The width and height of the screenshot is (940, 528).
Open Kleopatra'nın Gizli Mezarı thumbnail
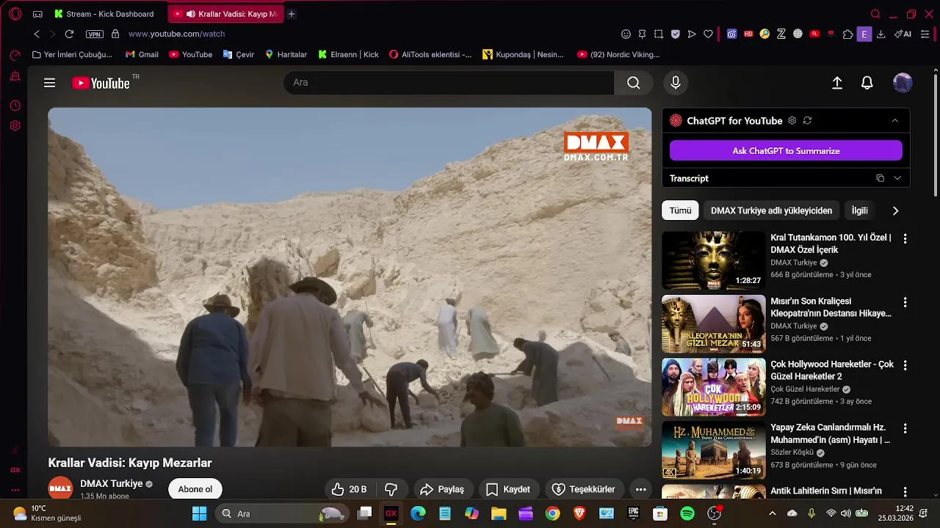(x=713, y=324)
